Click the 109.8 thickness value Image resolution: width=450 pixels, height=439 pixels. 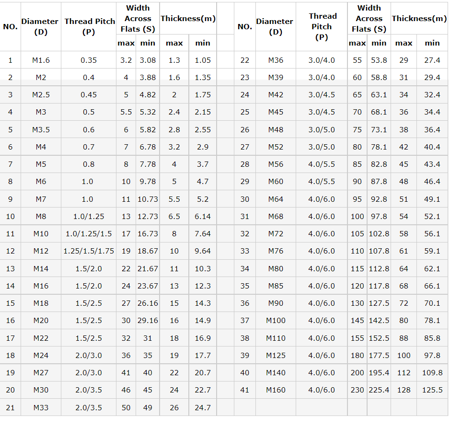coord(432,372)
